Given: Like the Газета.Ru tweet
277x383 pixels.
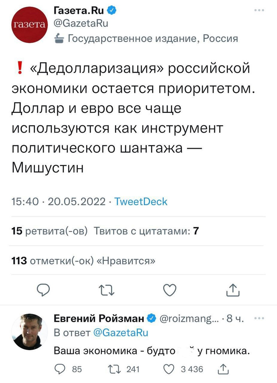Looking at the screenshot, I should click(x=170, y=290).
